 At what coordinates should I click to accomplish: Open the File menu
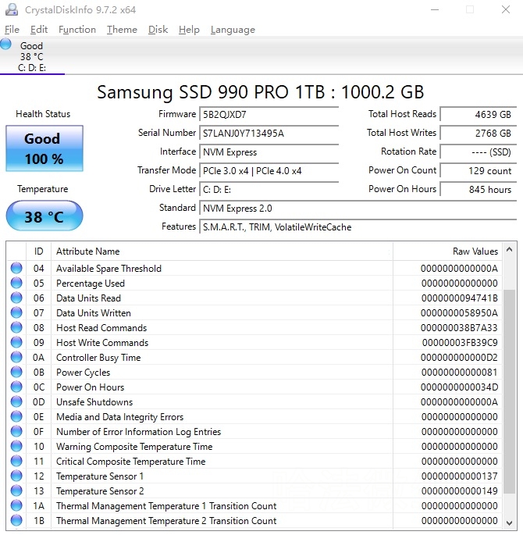(x=12, y=30)
